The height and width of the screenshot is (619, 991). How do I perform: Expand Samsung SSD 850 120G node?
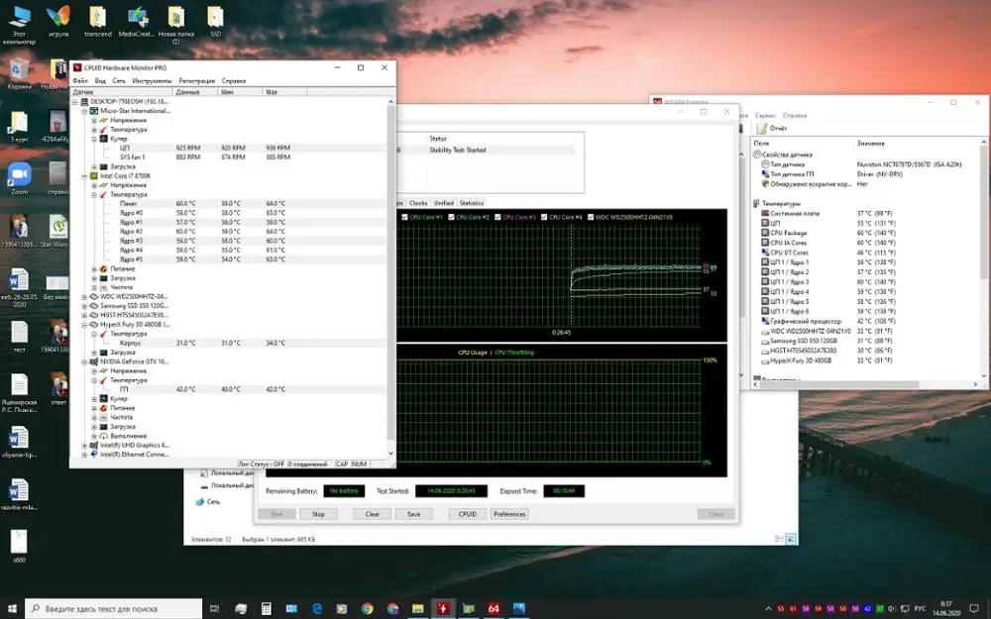[x=86, y=305]
